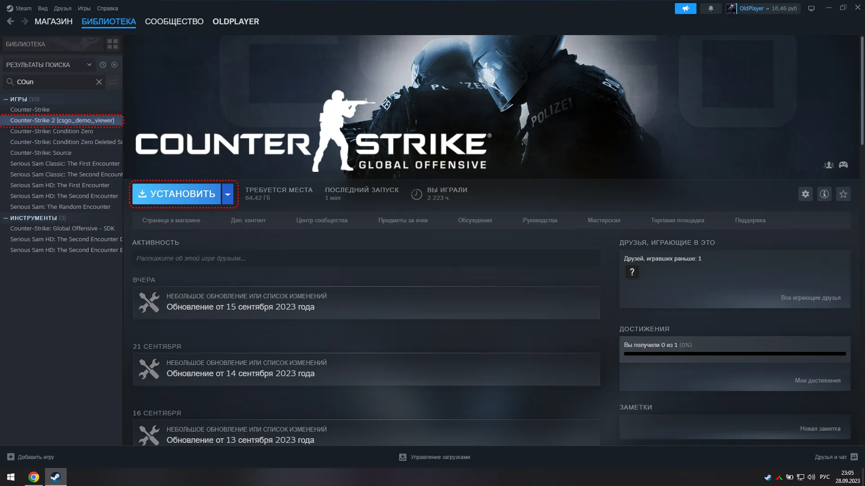The width and height of the screenshot is (865, 486).
Task: Open Friends and chat icon
Action: point(854,457)
